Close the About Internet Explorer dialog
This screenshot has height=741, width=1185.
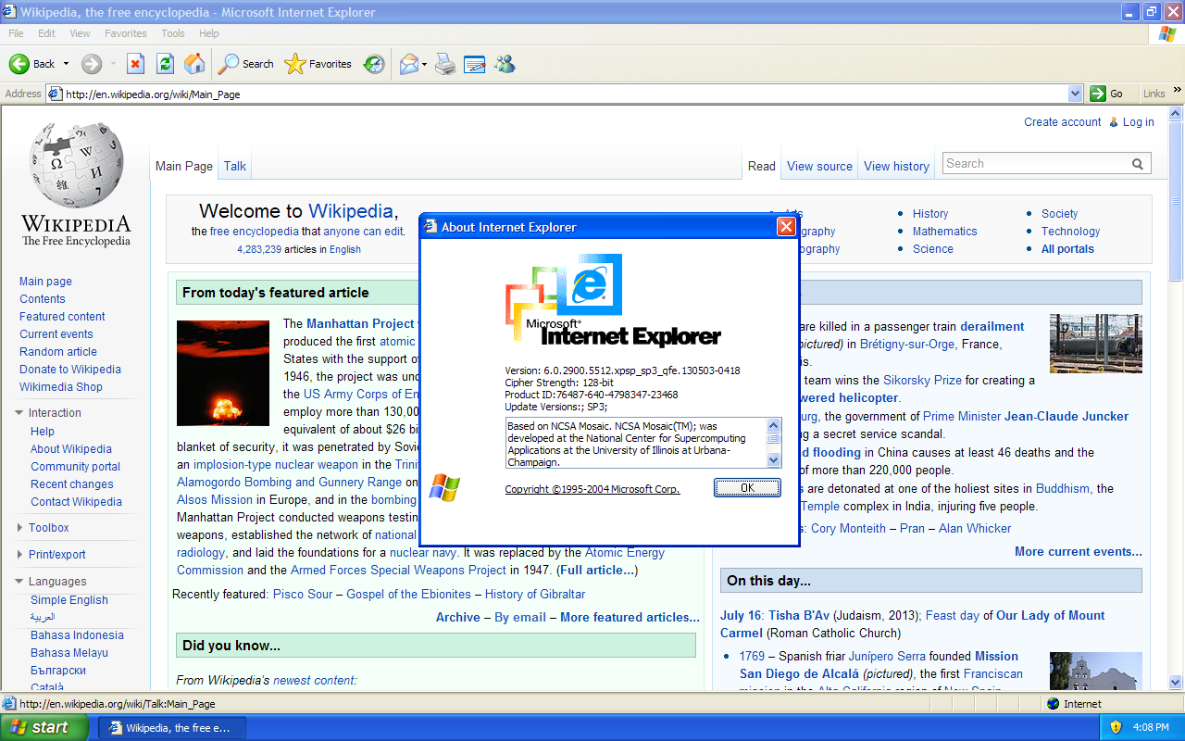[x=786, y=227]
